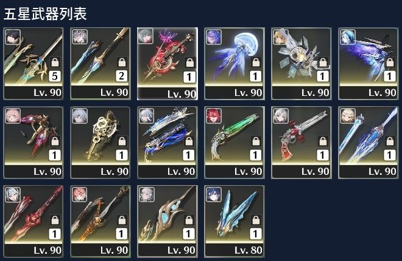Image resolution: width=402 pixels, height=261 pixels.
Task: Click the rank 5 badge on first weapon
Action: coord(55,76)
